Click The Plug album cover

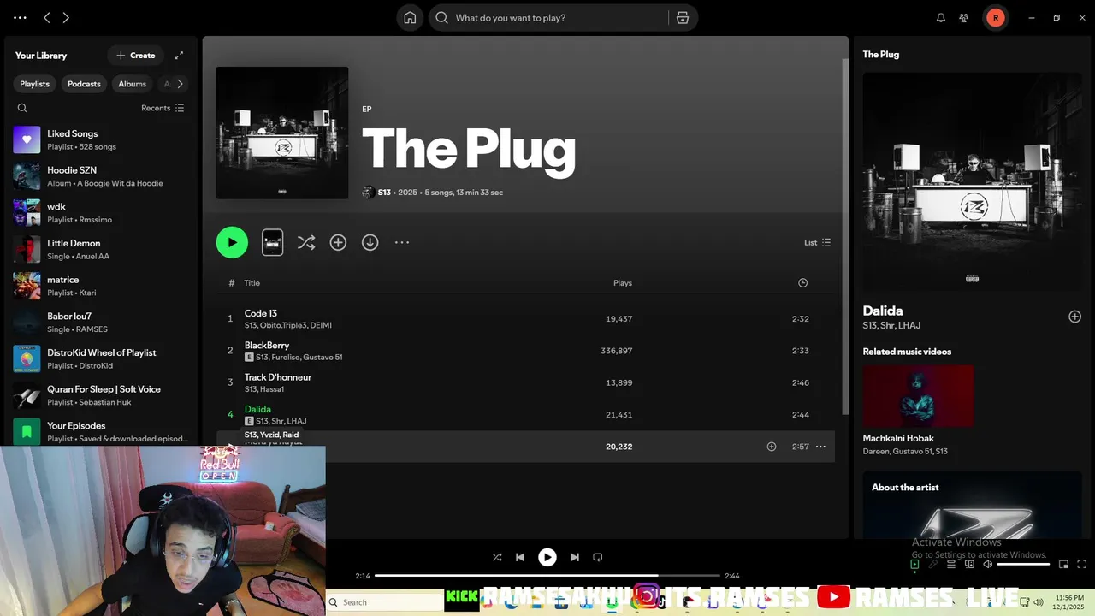point(282,133)
